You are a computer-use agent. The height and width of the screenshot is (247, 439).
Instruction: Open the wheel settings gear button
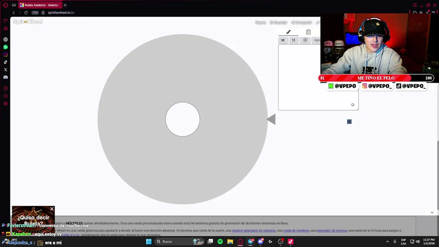point(305,40)
